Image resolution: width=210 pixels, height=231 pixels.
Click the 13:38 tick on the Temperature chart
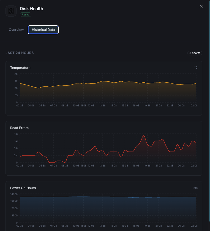pos(102,106)
